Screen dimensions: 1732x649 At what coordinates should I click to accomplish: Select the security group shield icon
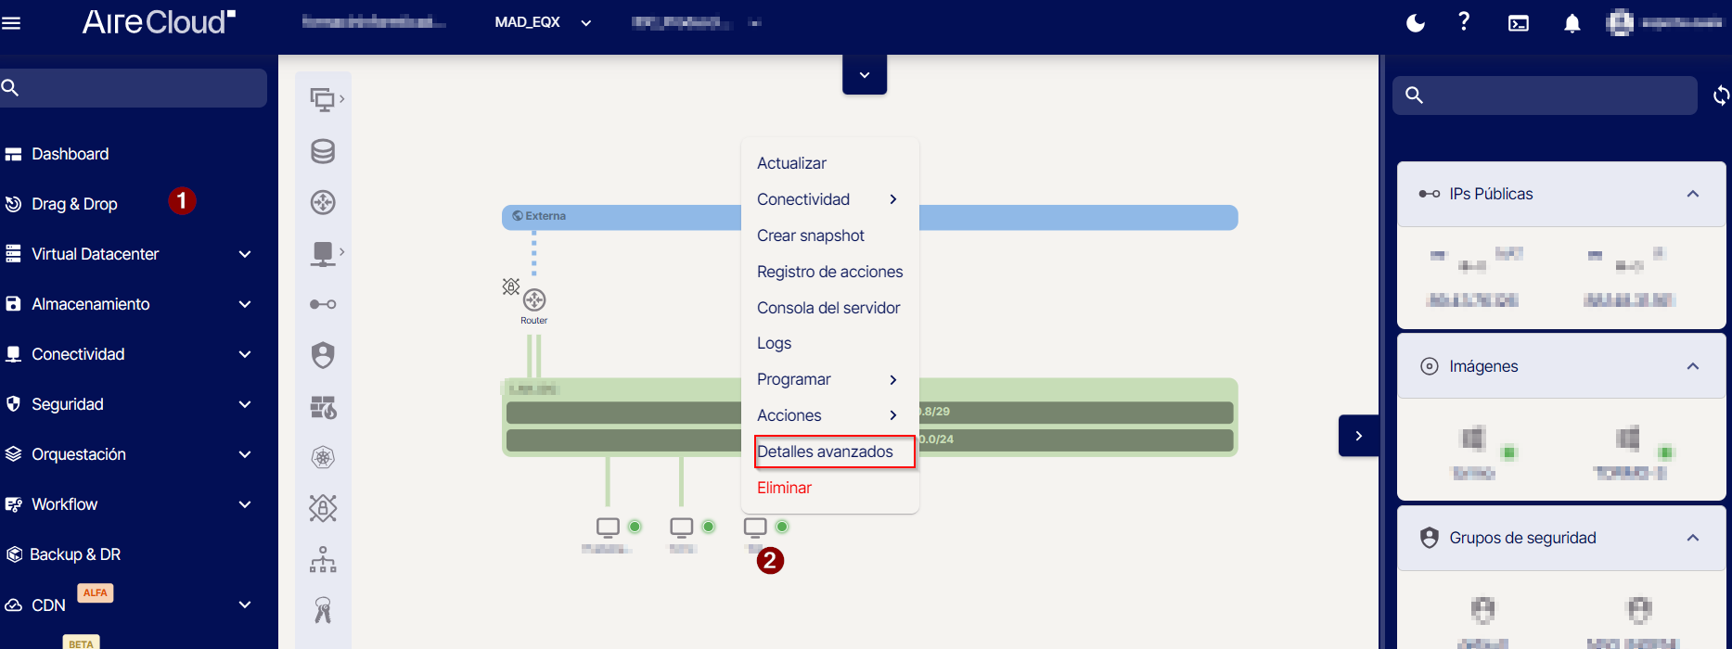[x=323, y=355]
